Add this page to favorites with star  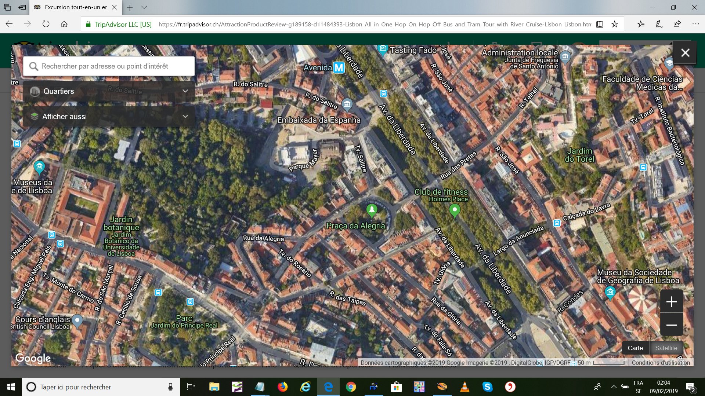(x=615, y=24)
